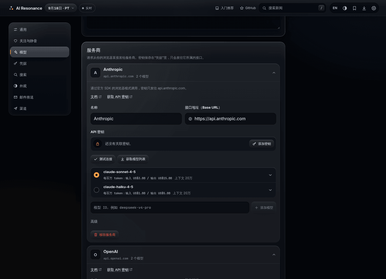Click the OpenAI 'O' avatar icon

[95, 255]
